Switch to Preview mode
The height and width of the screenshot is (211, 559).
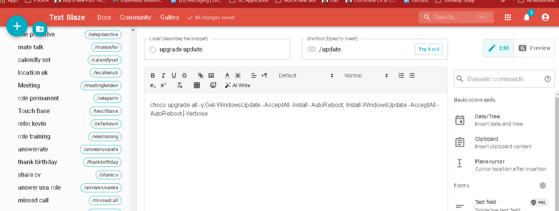[x=534, y=48]
